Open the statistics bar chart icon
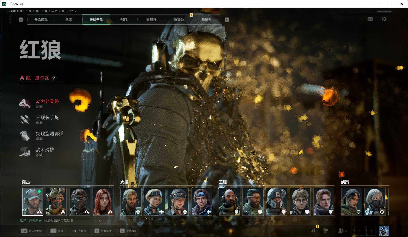Screen dimensions: 408x237 [312, 231]
